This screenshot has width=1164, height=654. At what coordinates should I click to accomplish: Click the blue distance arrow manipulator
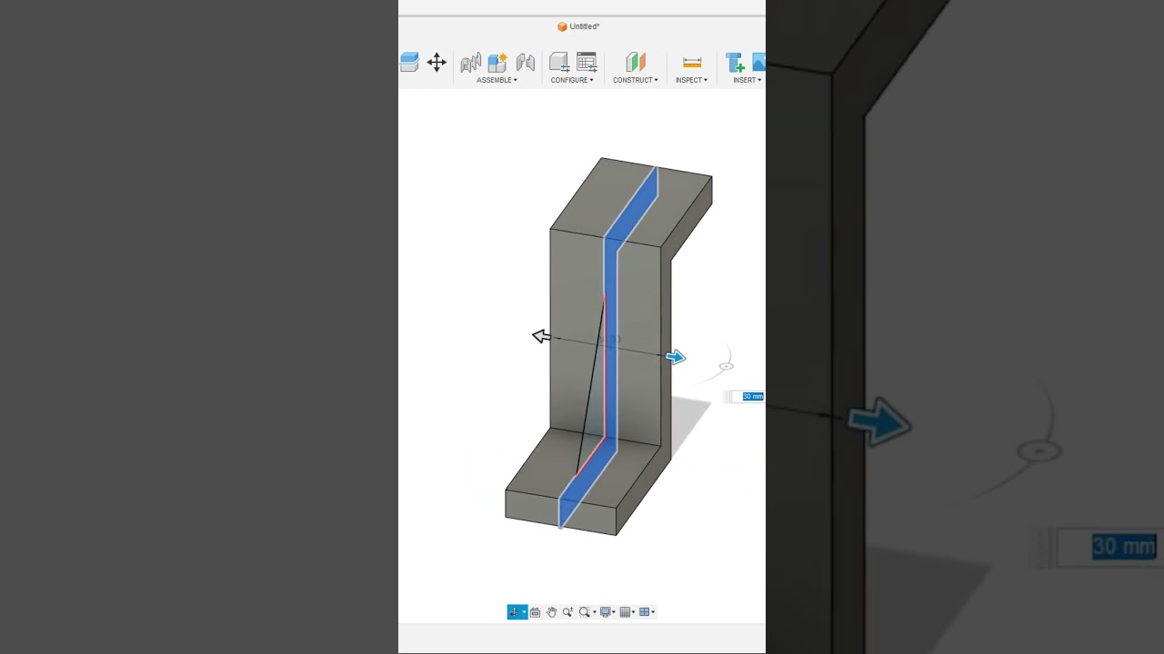(676, 357)
